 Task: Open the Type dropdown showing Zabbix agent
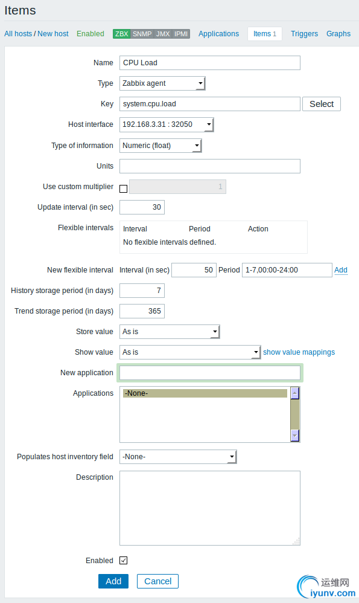pyautogui.click(x=162, y=83)
